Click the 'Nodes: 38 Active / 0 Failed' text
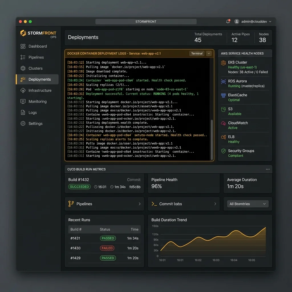The height and width of the screenshot is (292, 292). coord(248,72)
